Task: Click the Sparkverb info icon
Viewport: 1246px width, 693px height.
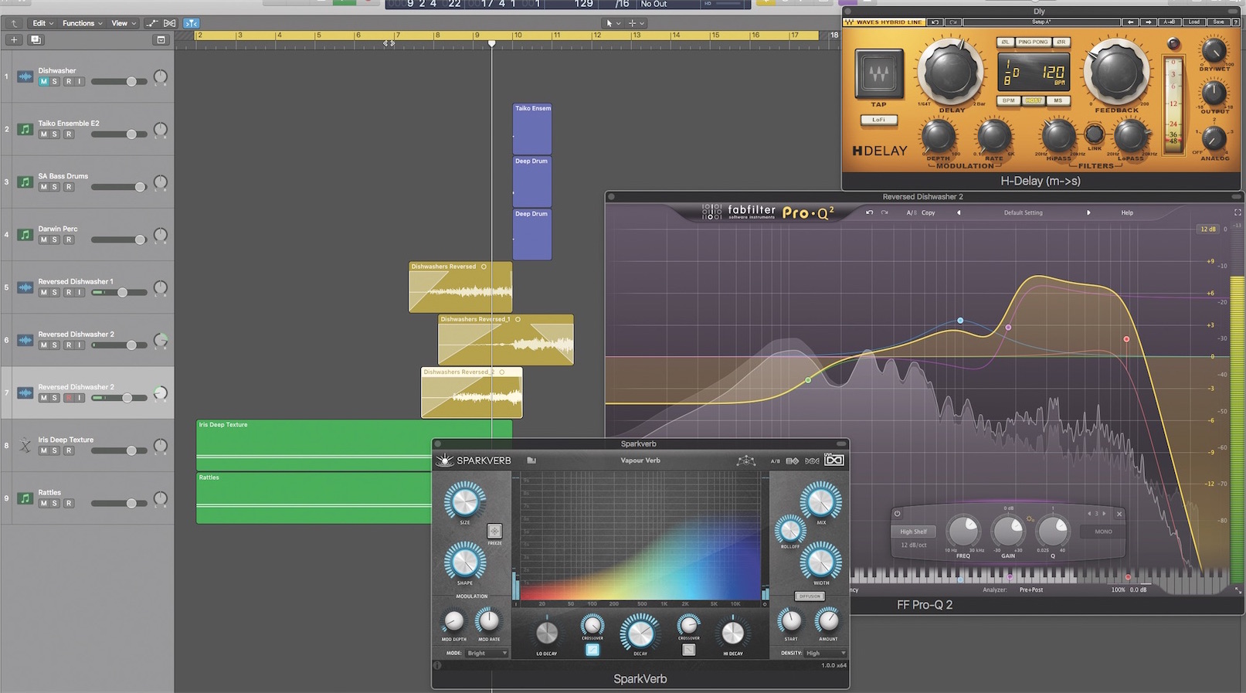Action: coord(438,665)
